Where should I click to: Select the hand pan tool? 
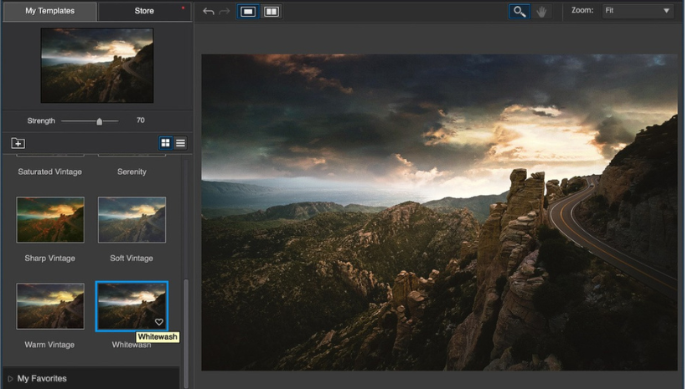tap(541, 12)
